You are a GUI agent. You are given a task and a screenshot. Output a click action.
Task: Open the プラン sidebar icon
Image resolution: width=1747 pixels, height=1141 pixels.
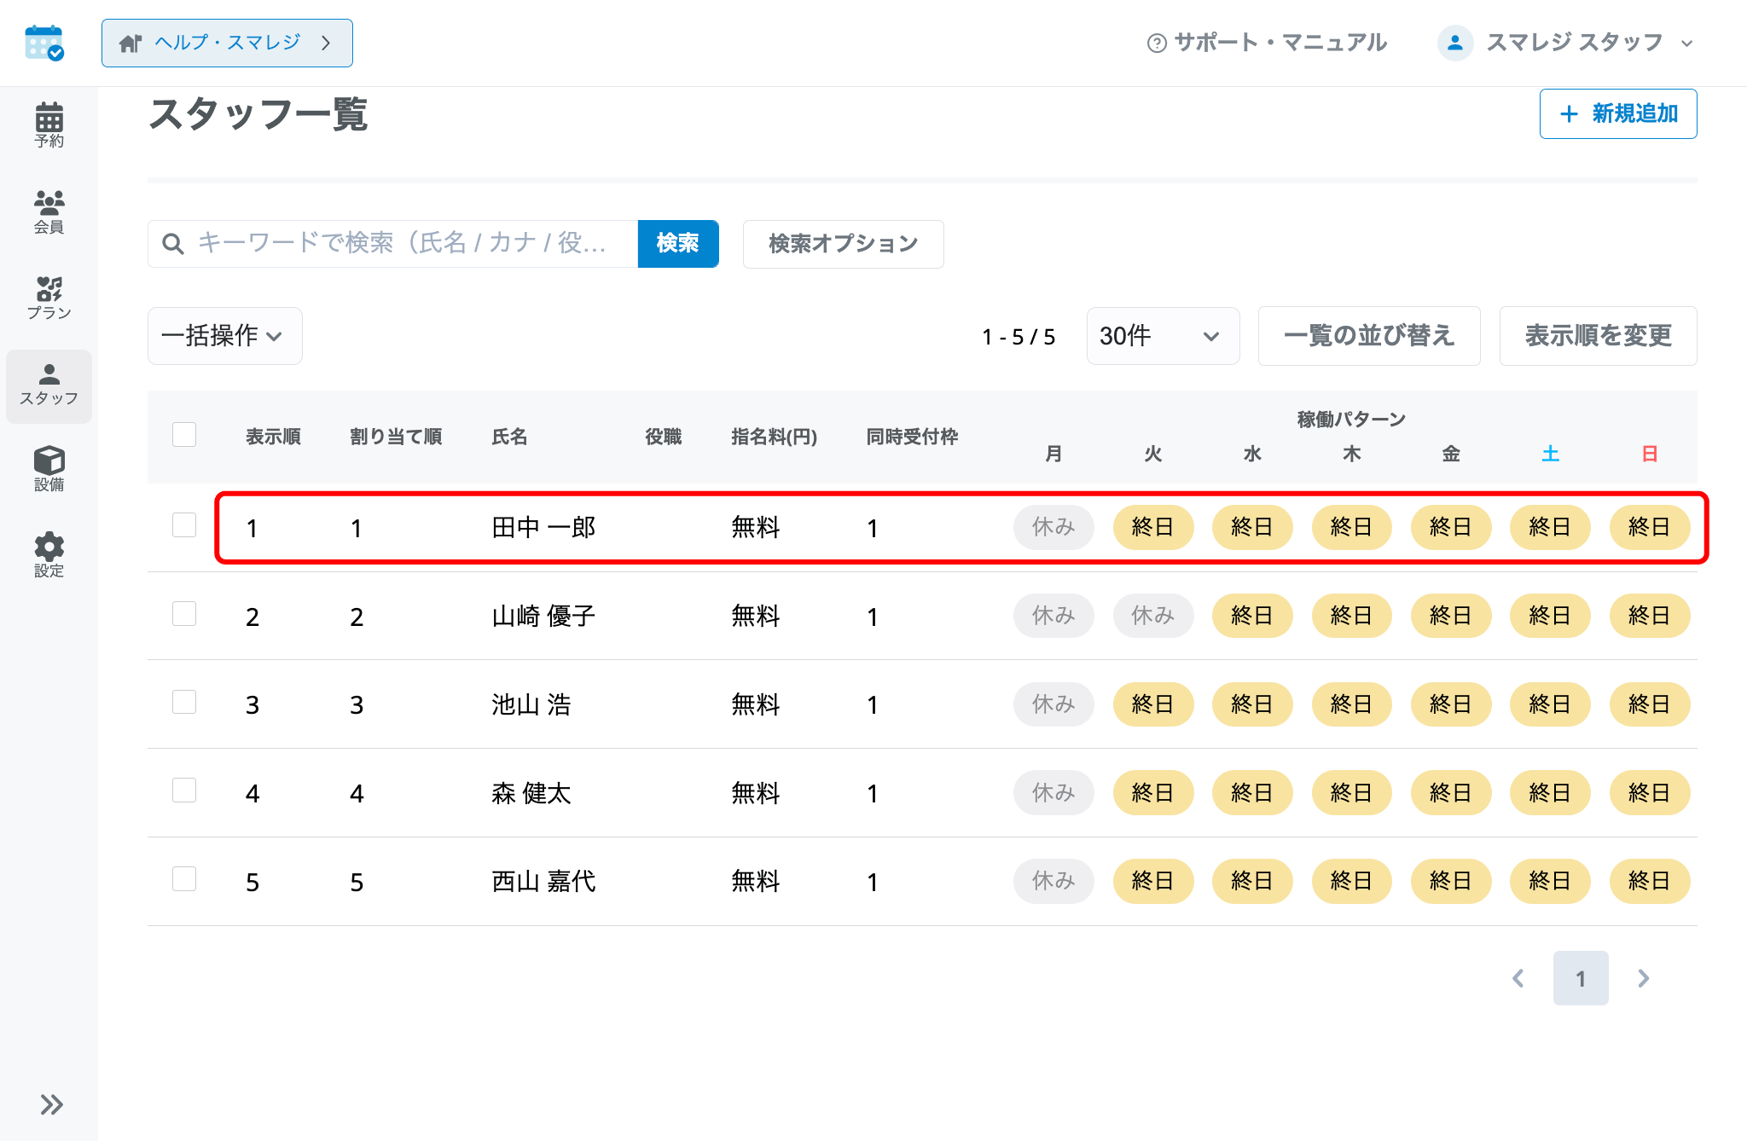[49, 298]
